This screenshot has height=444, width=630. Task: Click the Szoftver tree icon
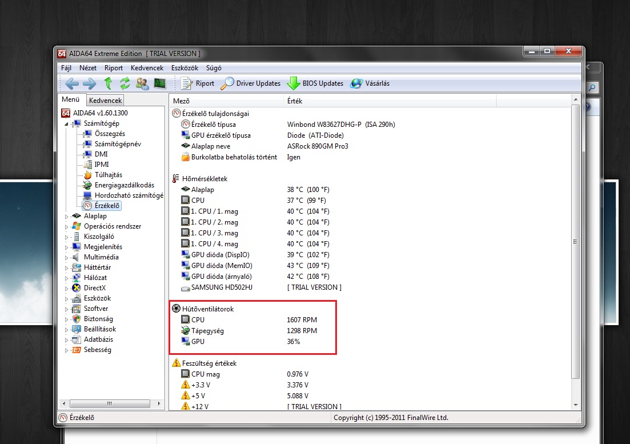coord(77,309)
